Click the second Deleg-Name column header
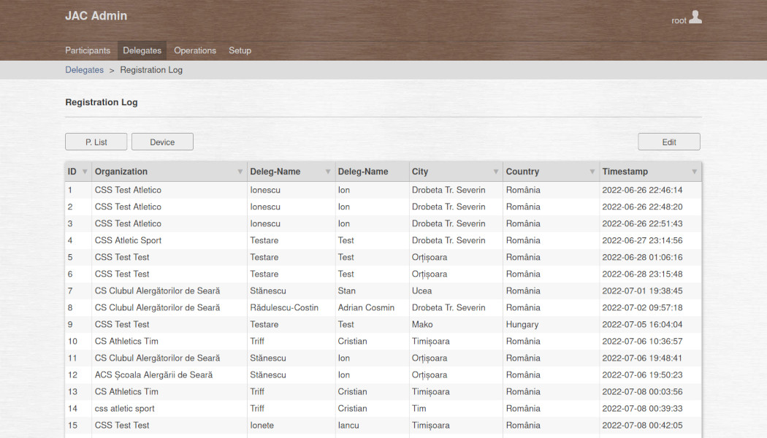 363,172
